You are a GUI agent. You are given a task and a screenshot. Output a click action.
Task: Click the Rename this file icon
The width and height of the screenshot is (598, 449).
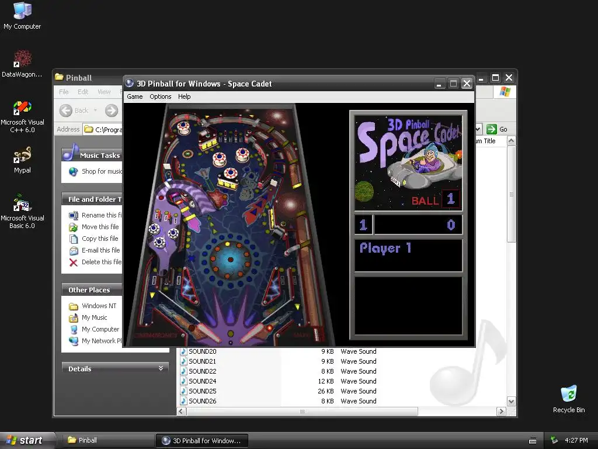(73, 215)
